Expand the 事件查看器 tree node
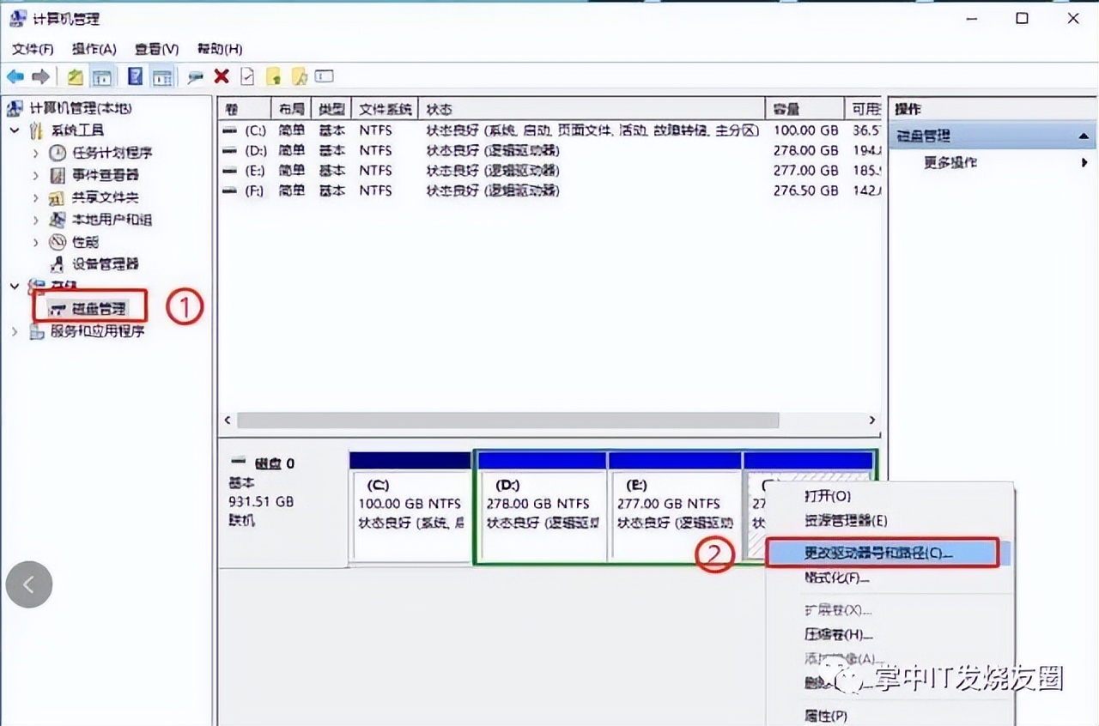 pos(37,175)
